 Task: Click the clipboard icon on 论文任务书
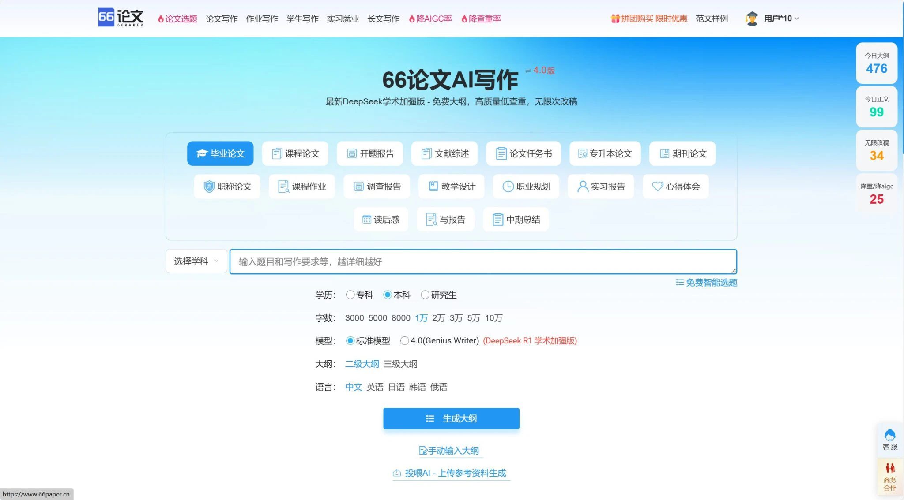coord(501,153)
